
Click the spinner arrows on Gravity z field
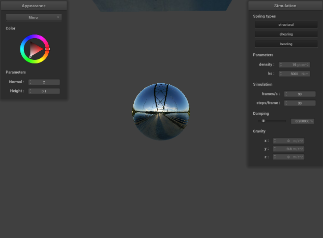(275, 157)
